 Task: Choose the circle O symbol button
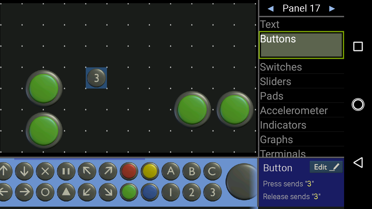pyautogui.click(x=45, y=192)
